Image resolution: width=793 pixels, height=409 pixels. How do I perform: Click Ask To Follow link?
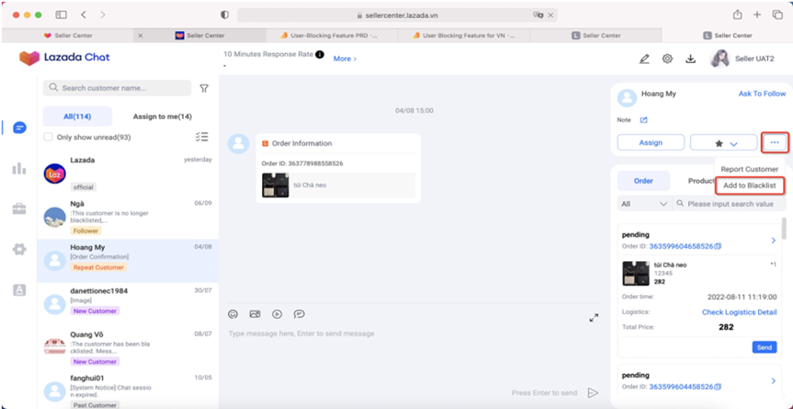click(762, 94)
